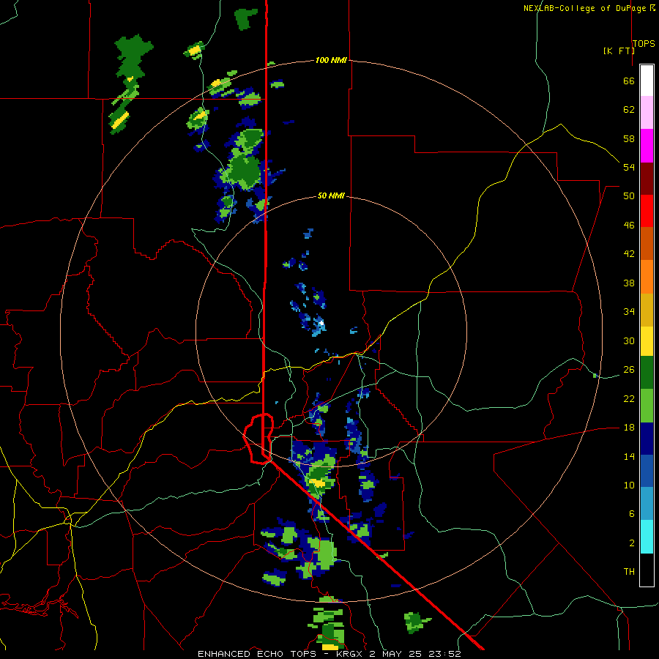Click the white pixel echo near radar center

(x=321, y=323)
